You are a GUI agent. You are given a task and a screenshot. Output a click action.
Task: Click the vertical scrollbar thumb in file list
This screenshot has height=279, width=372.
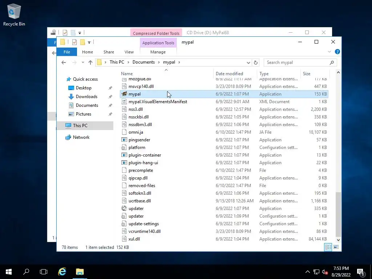click(x=338, y=214)
